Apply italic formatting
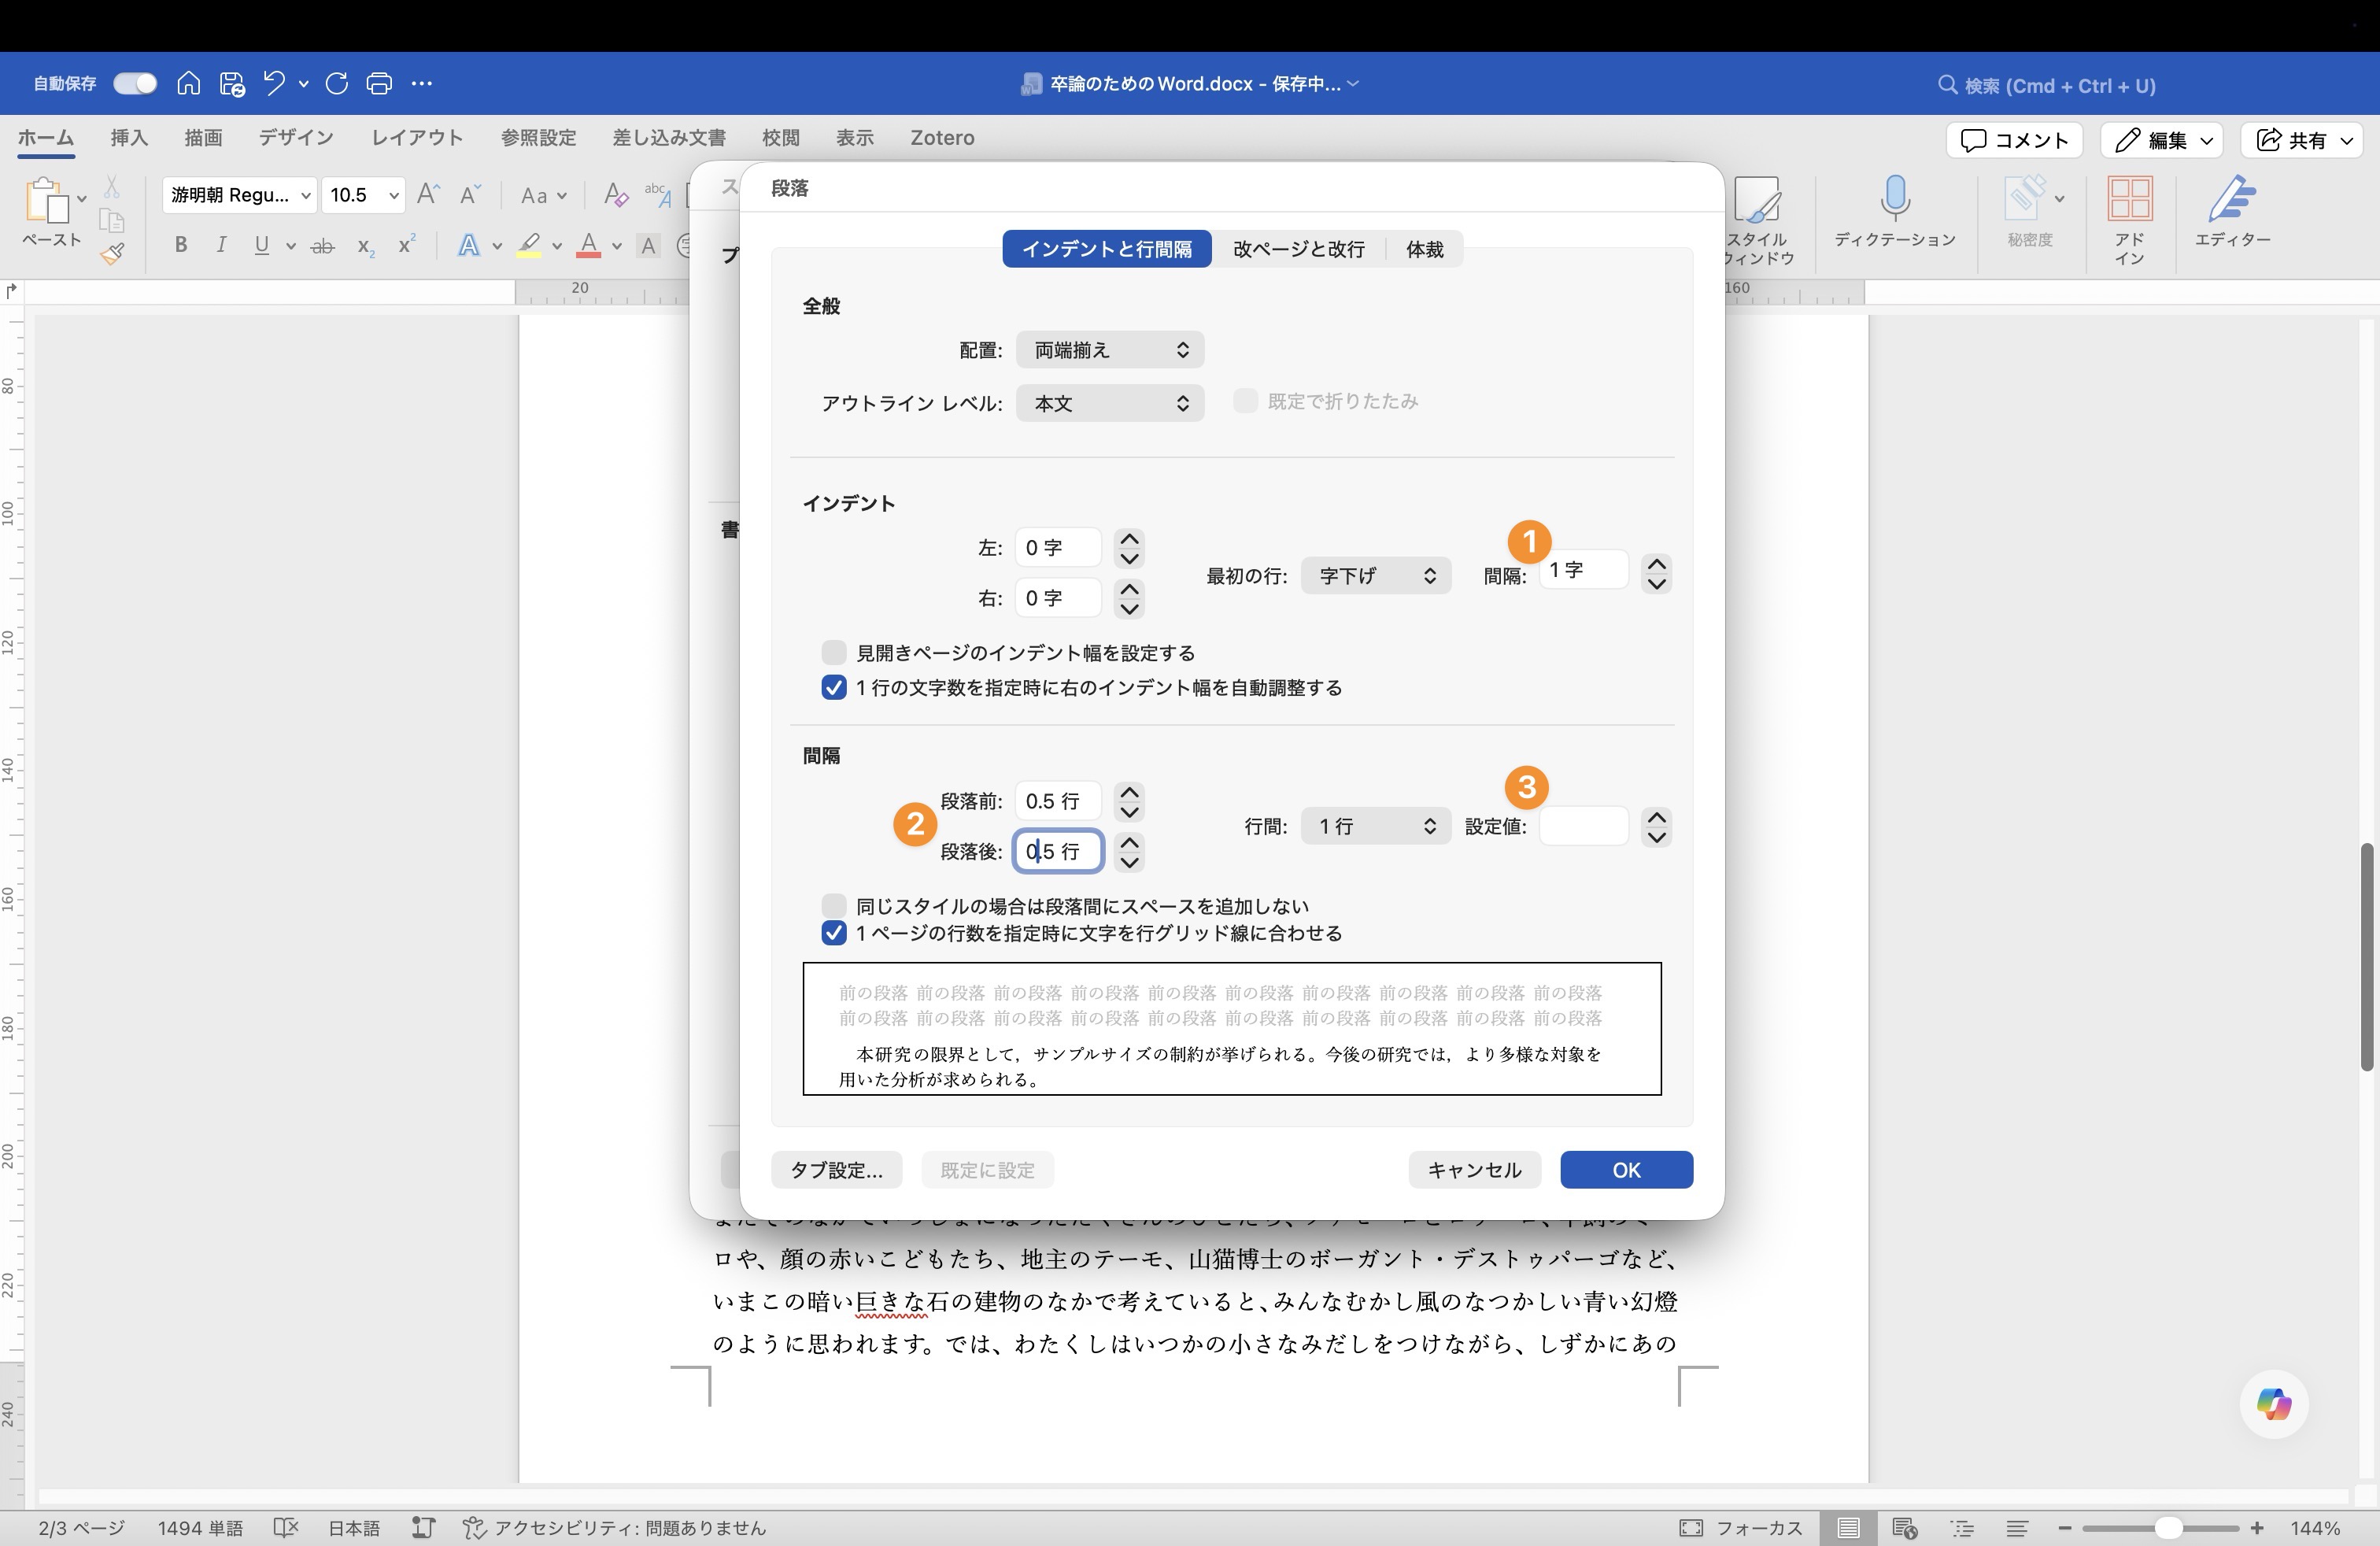The height and width of the screenshot is (1546, 2380). [221, 245]
